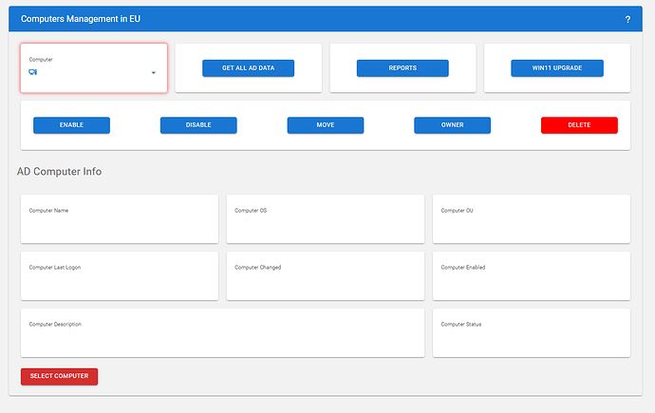Click the Computer Last Logon field

pyautogui.click(x=120, y=275)
